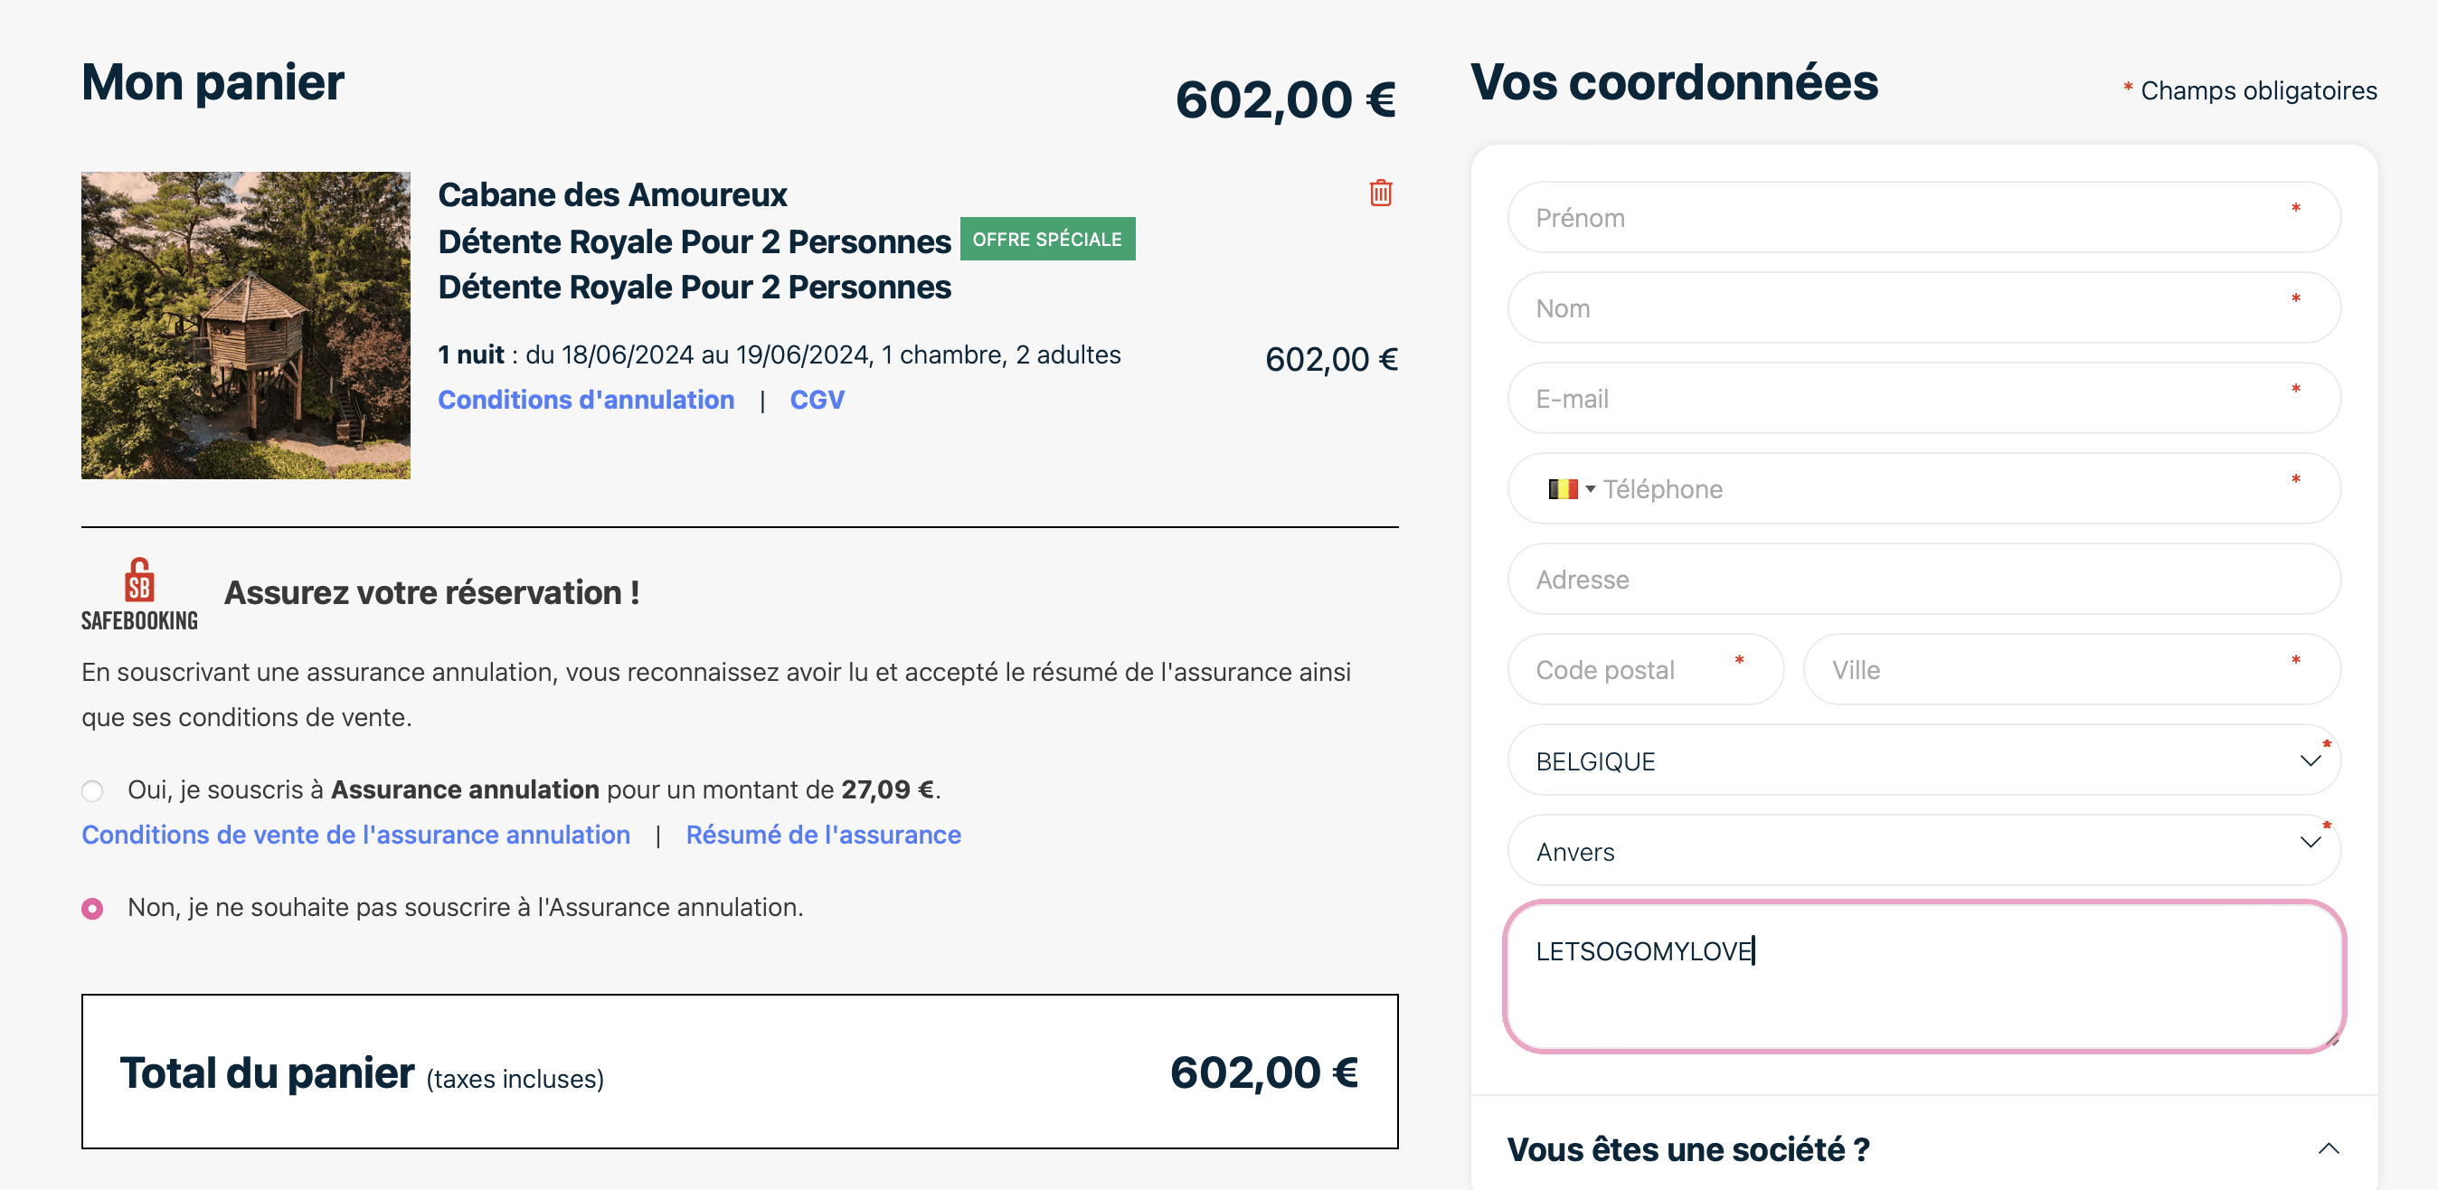Image resolution: width=2438 pixels, height=1190 pixels.
Task: Select yes to subscribe to Assurance annulation
Action: pyautogui.click(x=93, y=790)
